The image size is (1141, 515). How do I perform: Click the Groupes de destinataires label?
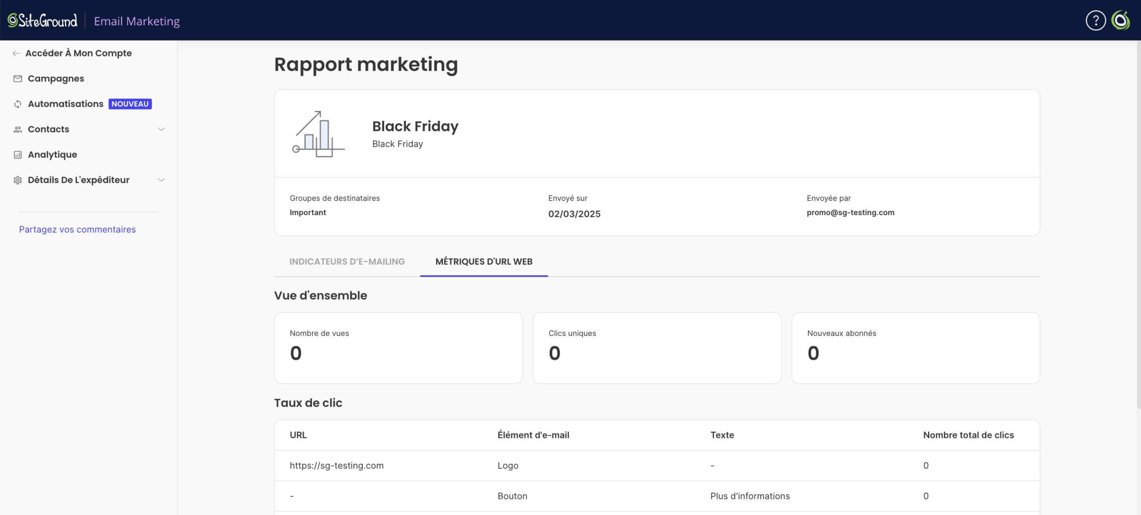point(335,198)
